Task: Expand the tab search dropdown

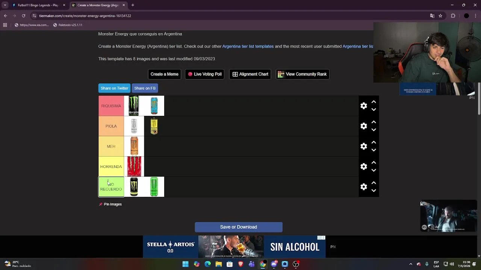Action: 5,5
